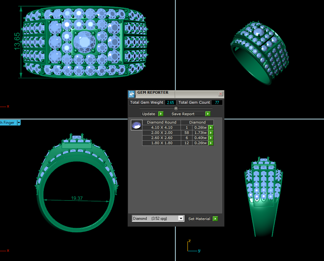Click the 0.40tw weight cell
Viewport: 324px width, 261px height.
[x=201, y=138]
